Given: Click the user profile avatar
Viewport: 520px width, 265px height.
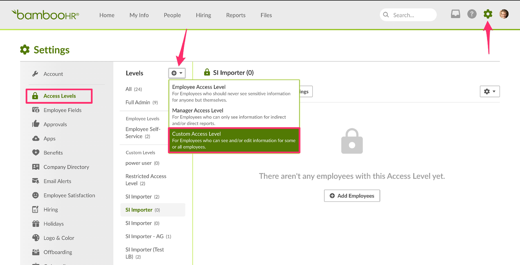Looking at the screenshot, I should pos(504,14).
